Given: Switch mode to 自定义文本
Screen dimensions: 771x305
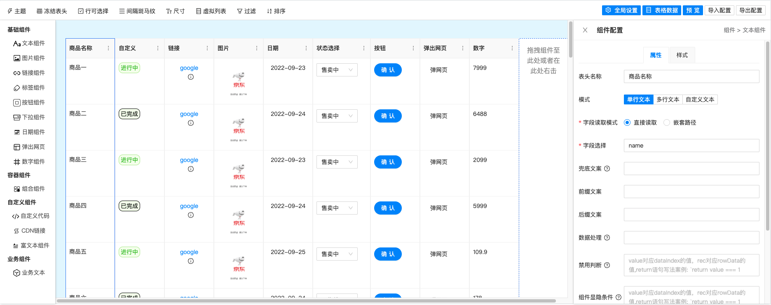Looking at the screenshot, I should 700,99.
